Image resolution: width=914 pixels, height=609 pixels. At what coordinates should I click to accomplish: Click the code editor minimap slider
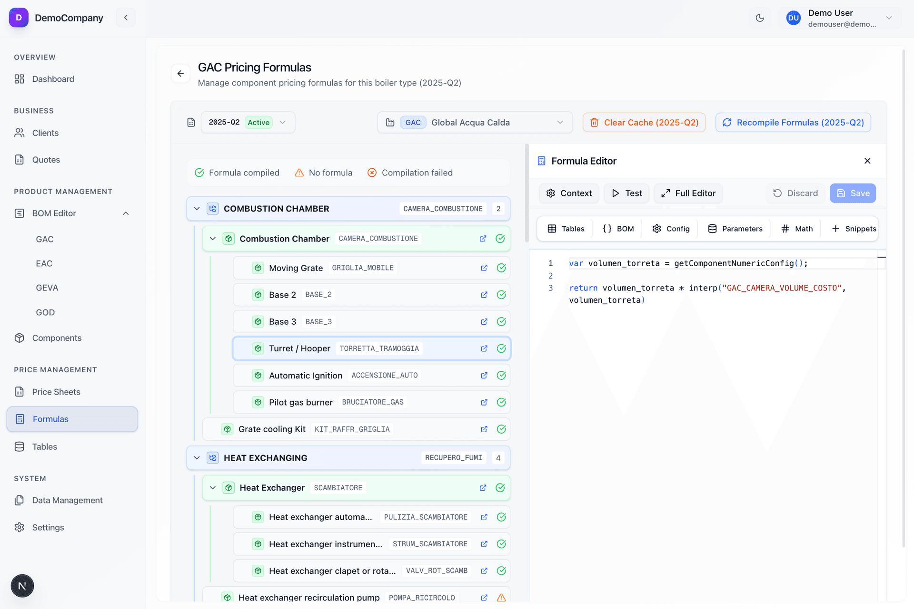[x=882, y=257]
